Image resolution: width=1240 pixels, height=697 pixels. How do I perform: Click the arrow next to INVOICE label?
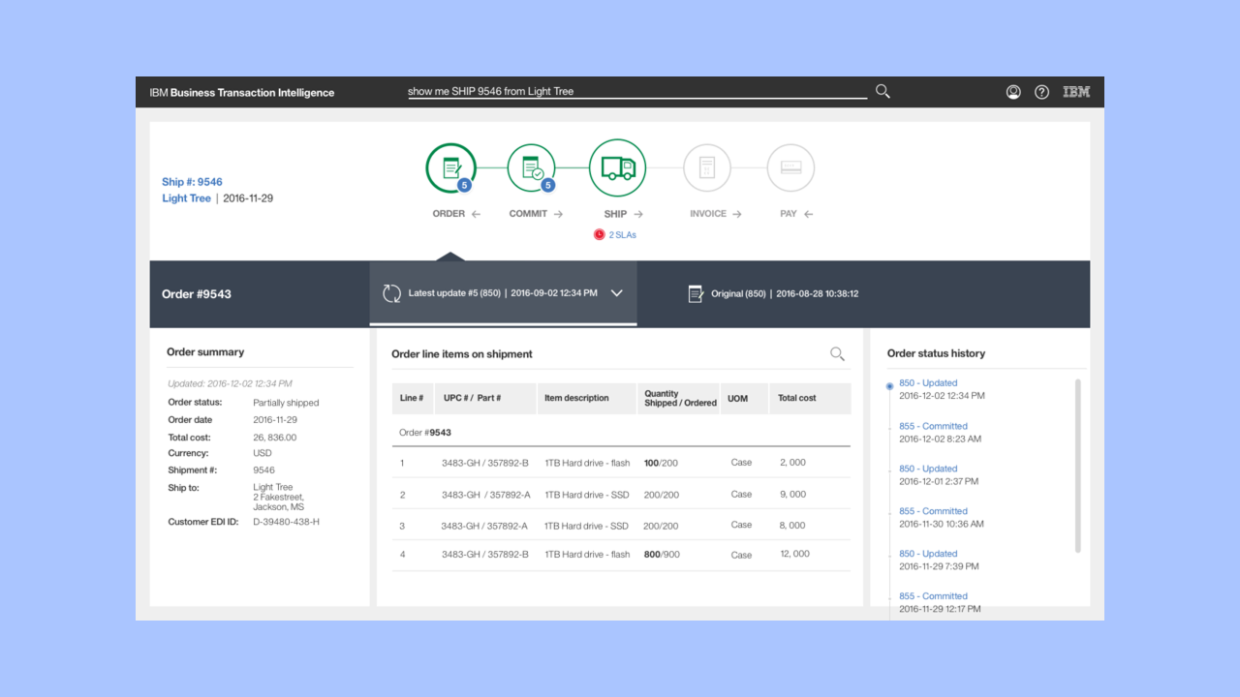[737, 214]
